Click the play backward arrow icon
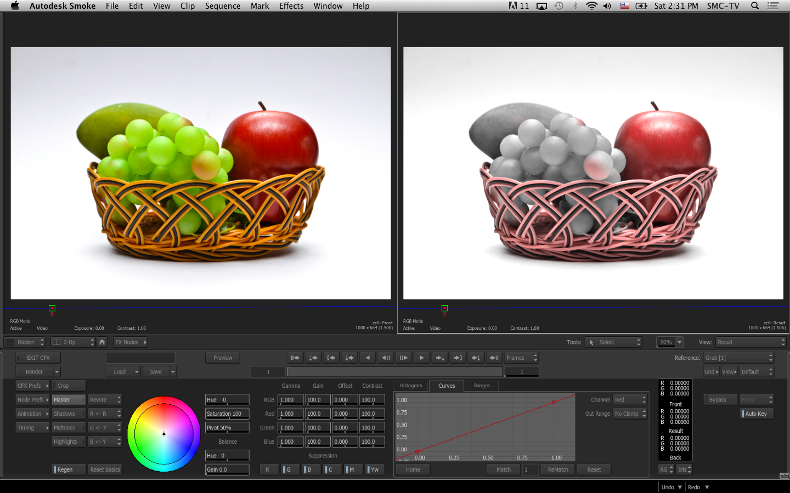This screenshot has width=790, height=493. [x=368, y=358]
